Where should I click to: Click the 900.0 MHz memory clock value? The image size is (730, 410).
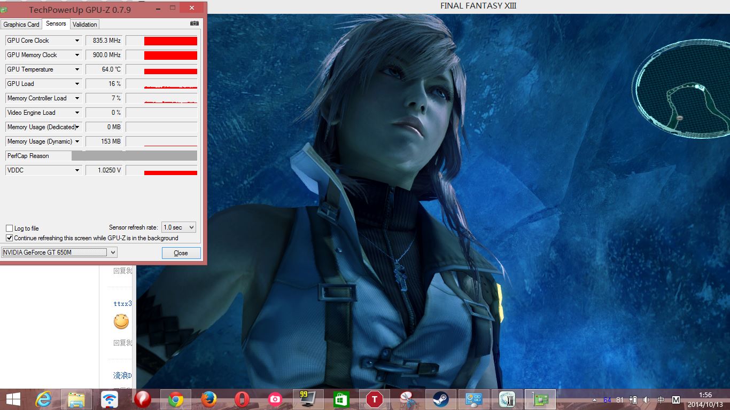[104, 55]
